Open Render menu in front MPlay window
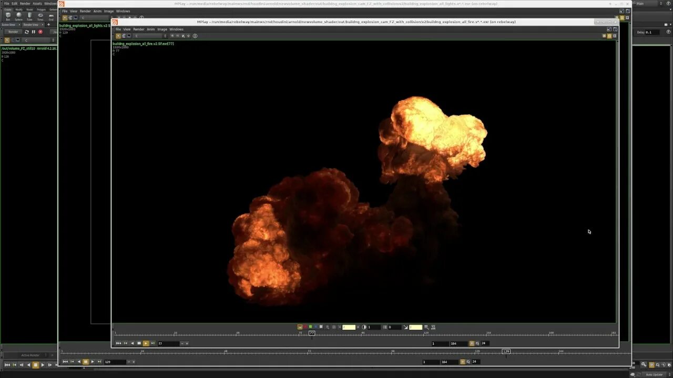This screenshot has height=378, width=673. point(138,29)
